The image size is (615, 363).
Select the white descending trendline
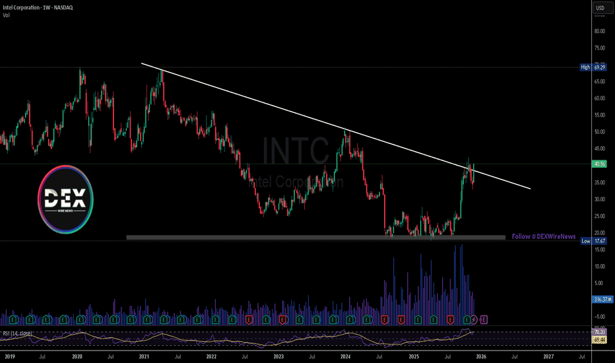click(x=330, y=125)
